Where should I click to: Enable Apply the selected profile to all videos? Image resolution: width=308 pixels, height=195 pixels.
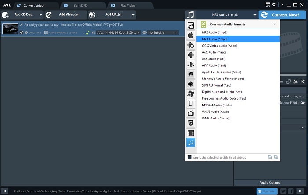point(190,157)
